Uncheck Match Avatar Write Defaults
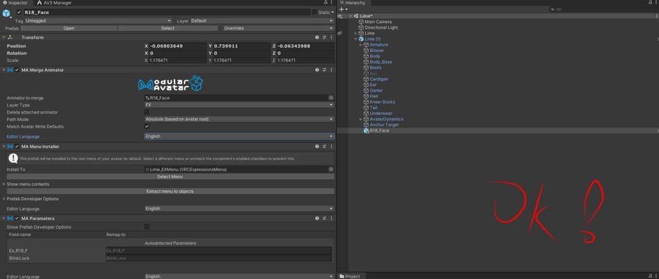The image size is (659, 279). pyautogui.click(x=147, y=126)
